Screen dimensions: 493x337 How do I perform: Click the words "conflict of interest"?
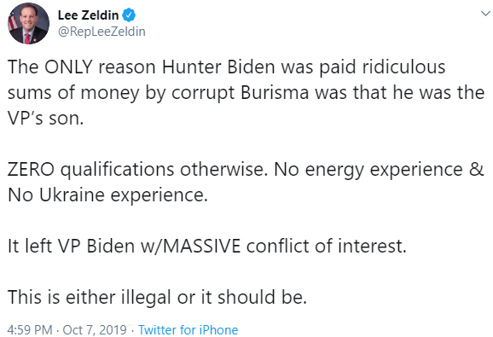[327, 246]
